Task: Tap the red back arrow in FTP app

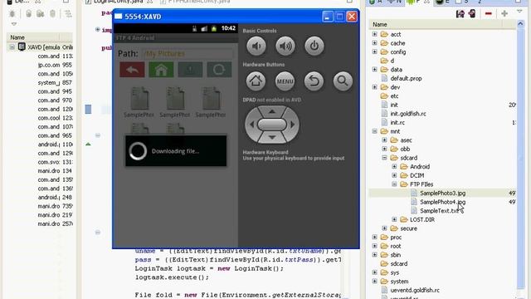Action: 132,70
